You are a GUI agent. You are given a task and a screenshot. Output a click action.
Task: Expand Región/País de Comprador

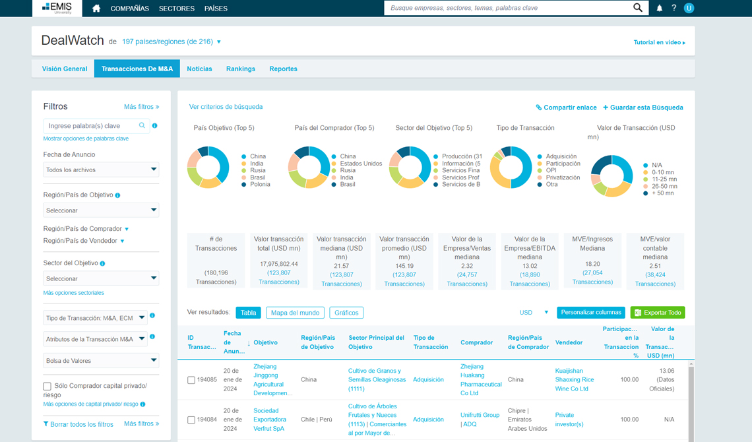[x=86, y=229]
